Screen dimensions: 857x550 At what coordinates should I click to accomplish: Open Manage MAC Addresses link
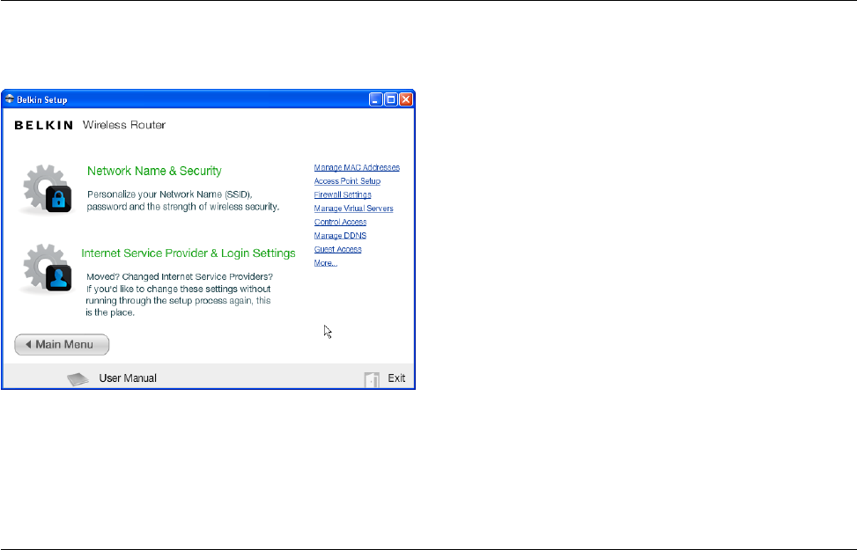pos(357,167)
